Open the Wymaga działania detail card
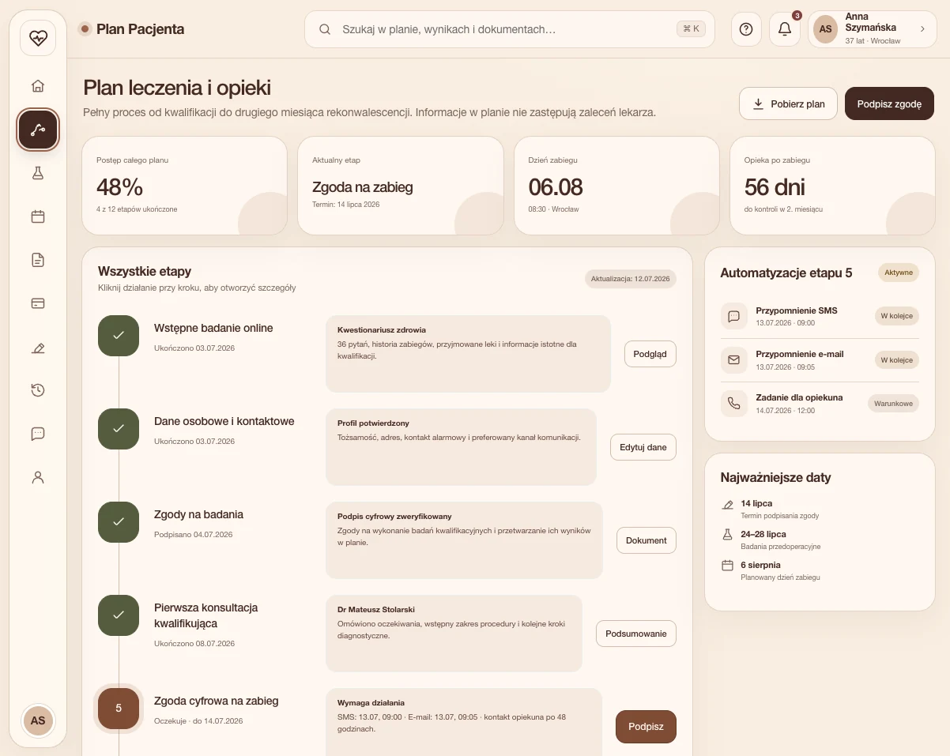This screenshot has height=756, width=950. [464, 722]
